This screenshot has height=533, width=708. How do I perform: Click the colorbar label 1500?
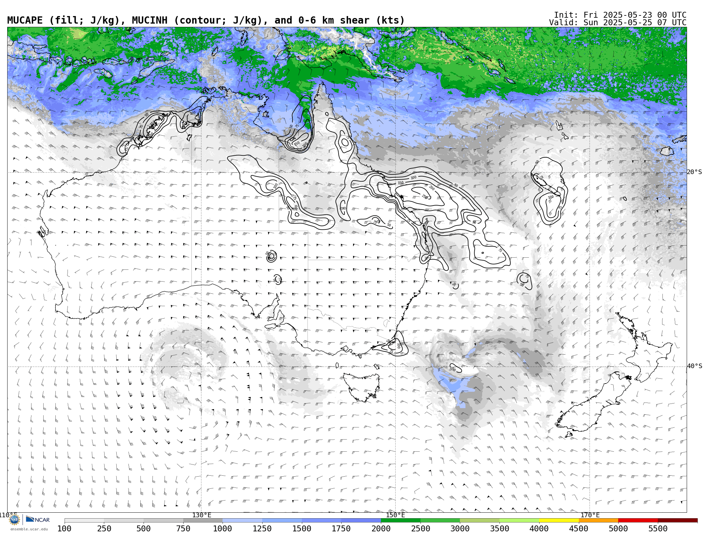point(302,529)
